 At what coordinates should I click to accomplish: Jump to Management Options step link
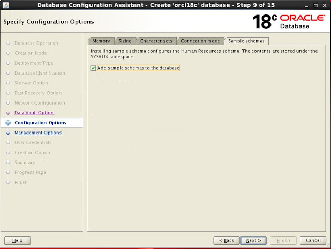38,133
